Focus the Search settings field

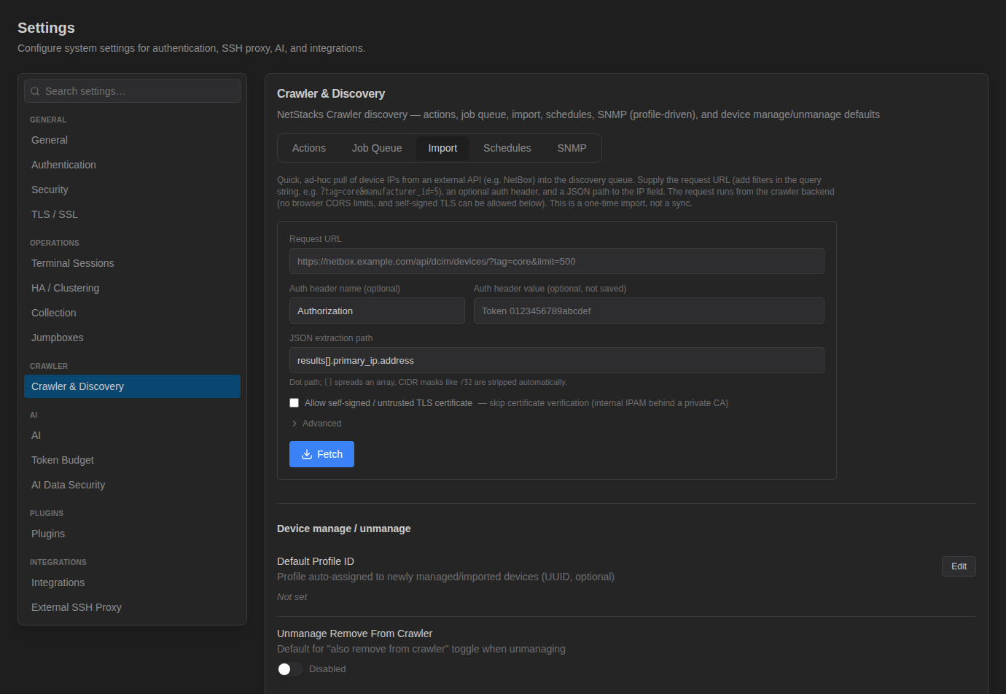tap(132, 91)
